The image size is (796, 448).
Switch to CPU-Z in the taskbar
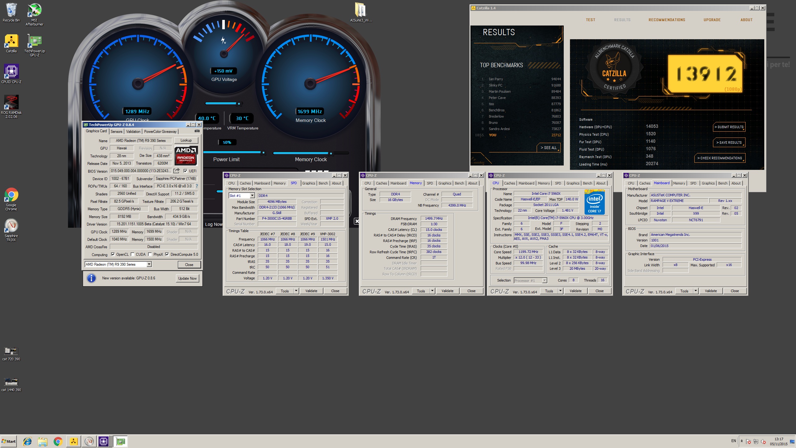coord(104,441)
